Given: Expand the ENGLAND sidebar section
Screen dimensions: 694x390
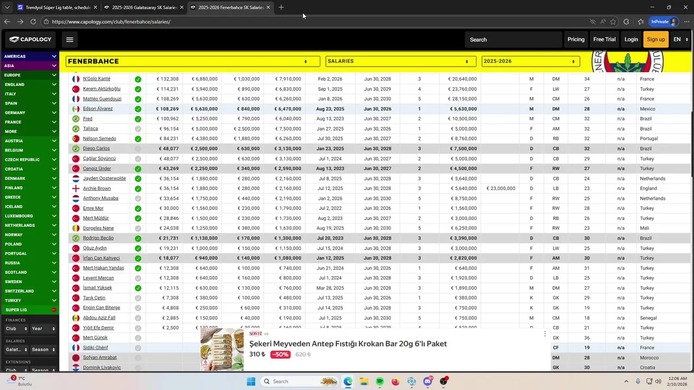Looking at the screenshot, I should [30, 84].
